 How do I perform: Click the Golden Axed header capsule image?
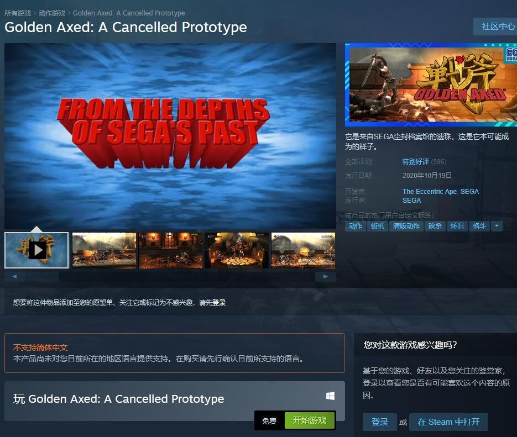pos(431,85)
